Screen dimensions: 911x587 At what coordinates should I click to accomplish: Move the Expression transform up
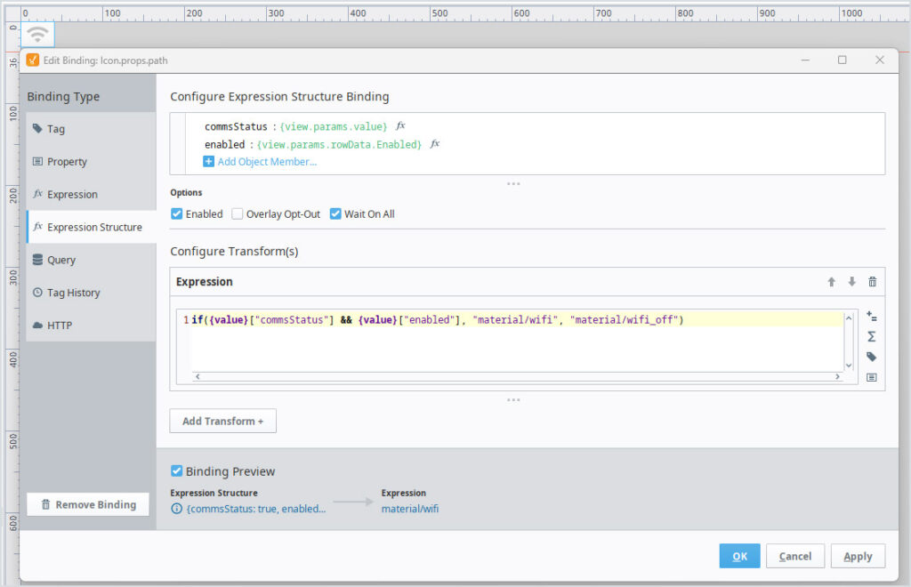832,282
